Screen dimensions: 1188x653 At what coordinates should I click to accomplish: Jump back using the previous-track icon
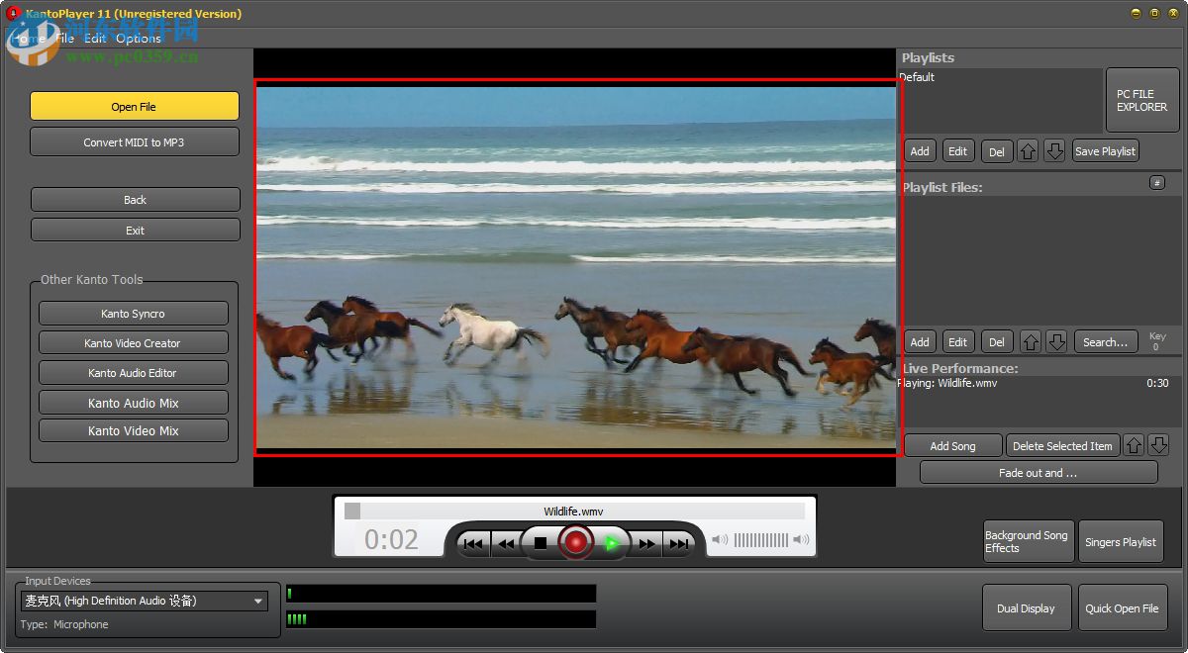click(472, 542)
